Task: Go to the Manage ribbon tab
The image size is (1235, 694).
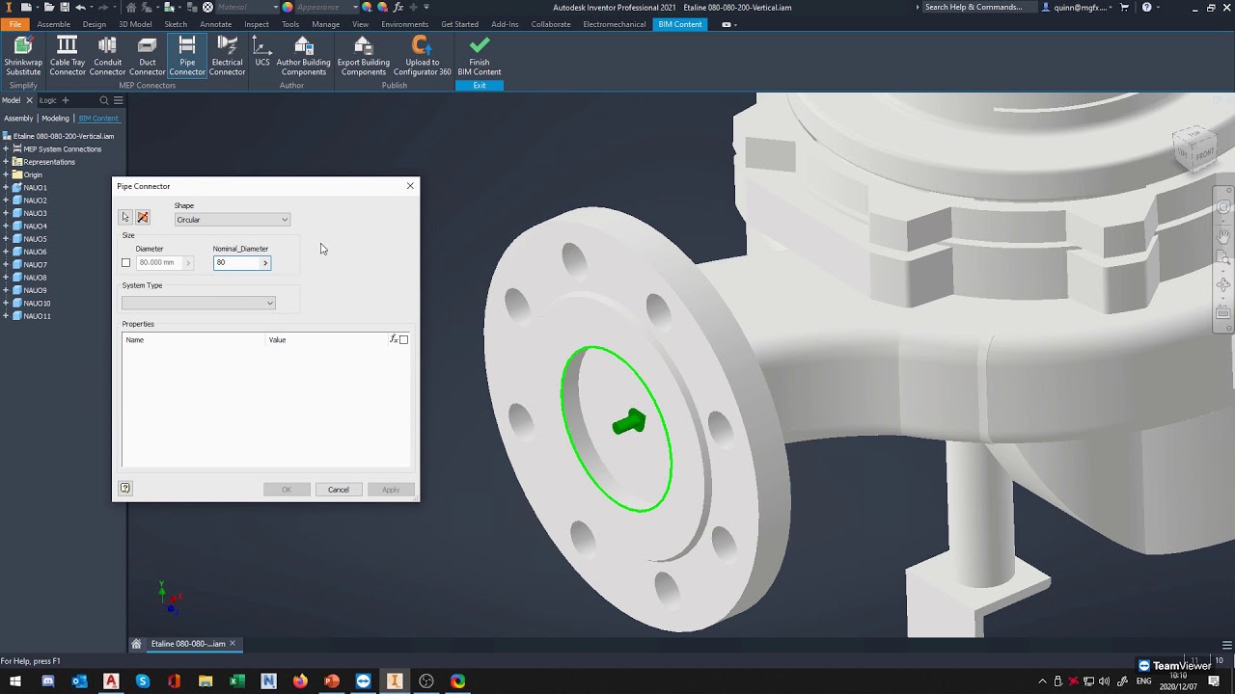Action: pyautogui.click(x=325, y=24)
